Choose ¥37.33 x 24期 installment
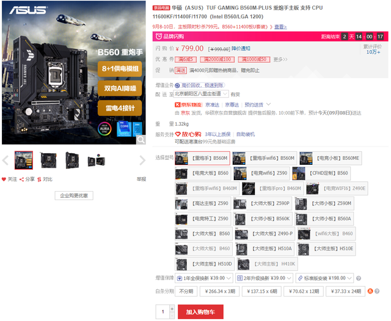Screen dimensions: 391x321 pos(346,291)
